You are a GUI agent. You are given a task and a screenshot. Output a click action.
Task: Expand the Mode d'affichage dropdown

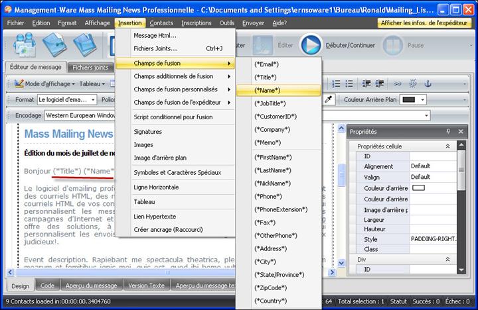tap(74, 84)
